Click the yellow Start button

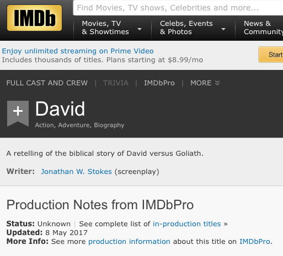271,55
